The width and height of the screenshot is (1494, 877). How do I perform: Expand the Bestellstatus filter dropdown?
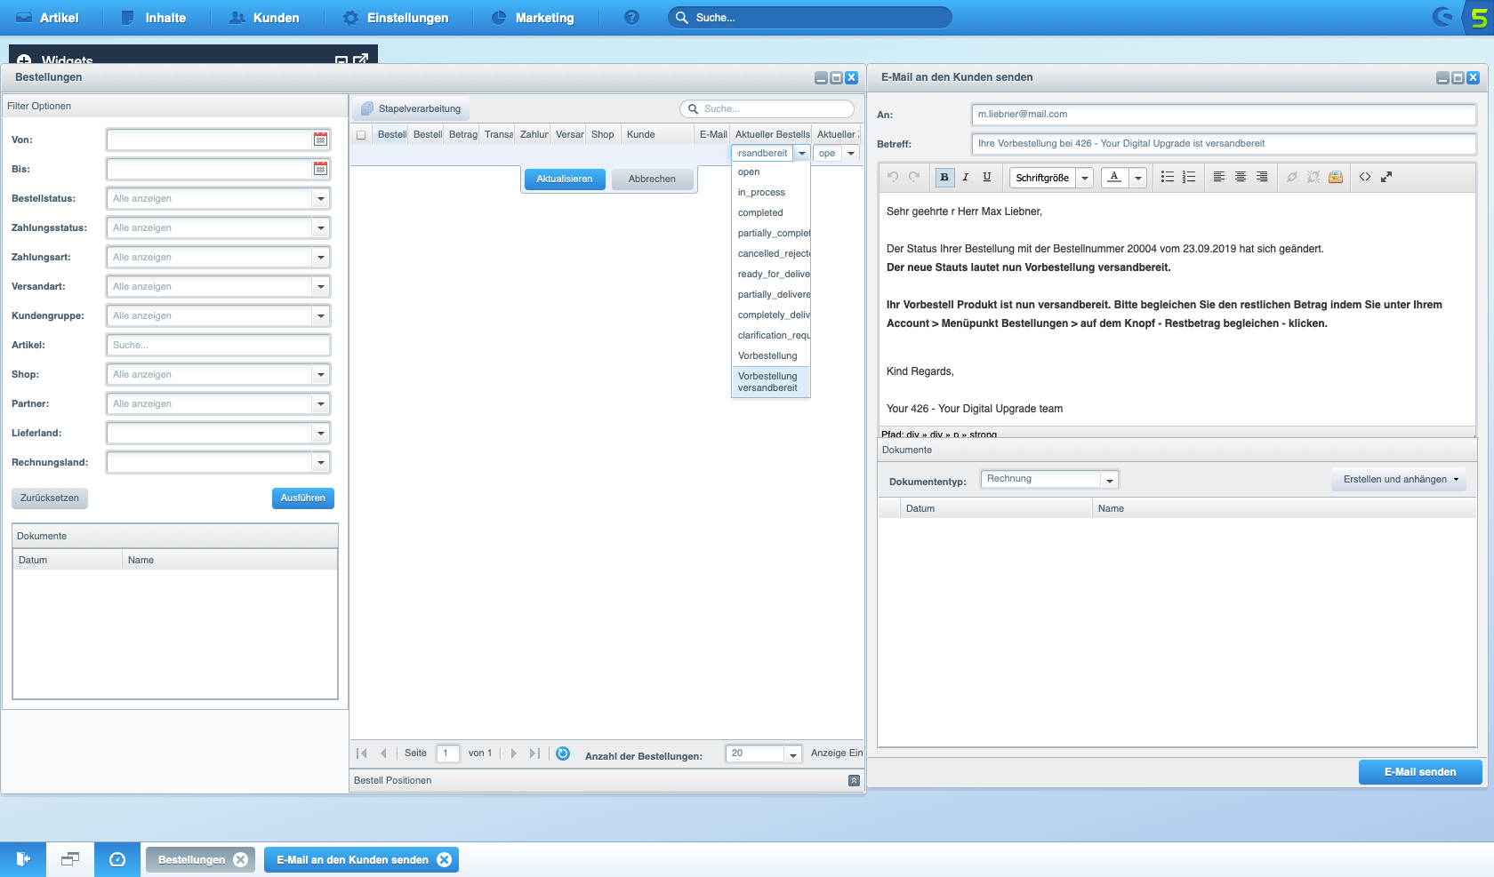coord(321,198)
